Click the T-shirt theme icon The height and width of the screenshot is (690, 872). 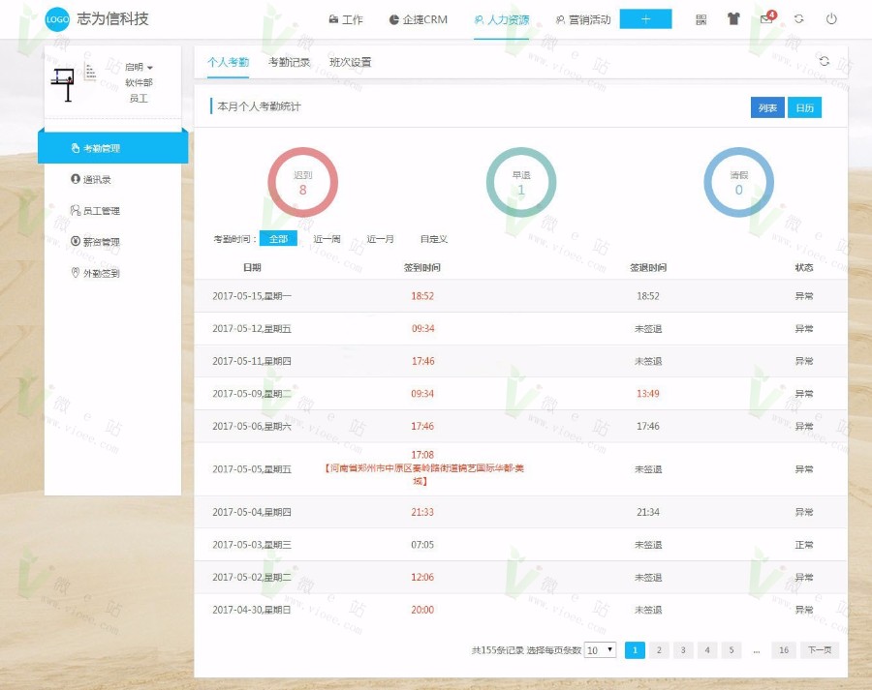[x=733, y=19]
